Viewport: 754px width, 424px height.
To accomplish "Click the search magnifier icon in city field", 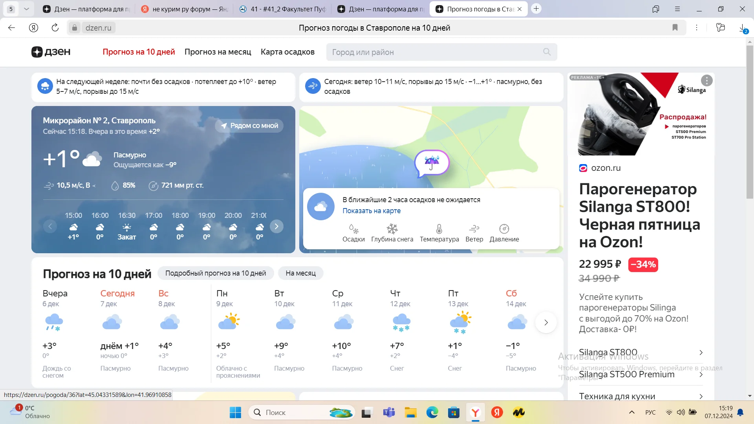I will (x=547, y=52).
